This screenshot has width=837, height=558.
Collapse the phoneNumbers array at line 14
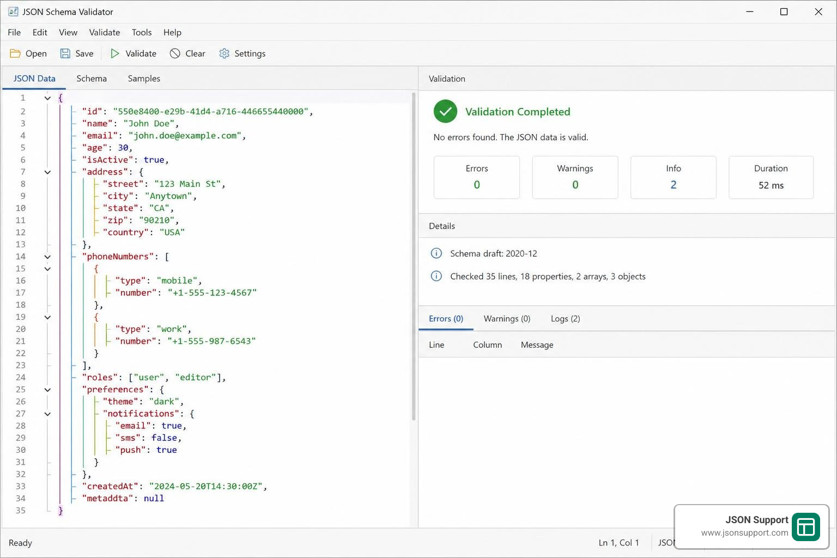click(x=47, y=257)
